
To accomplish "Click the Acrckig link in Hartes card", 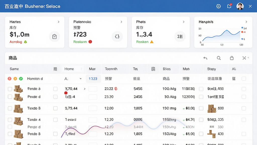I will (x=16, y=42).
